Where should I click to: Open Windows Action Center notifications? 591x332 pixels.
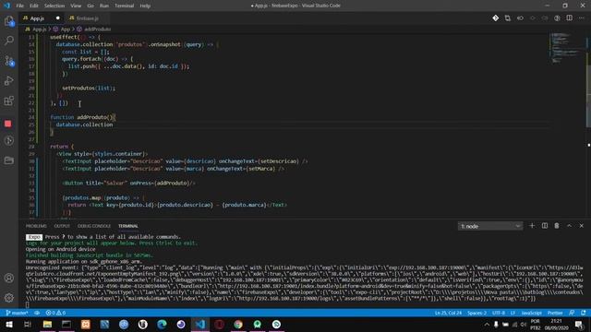point(579,324)
